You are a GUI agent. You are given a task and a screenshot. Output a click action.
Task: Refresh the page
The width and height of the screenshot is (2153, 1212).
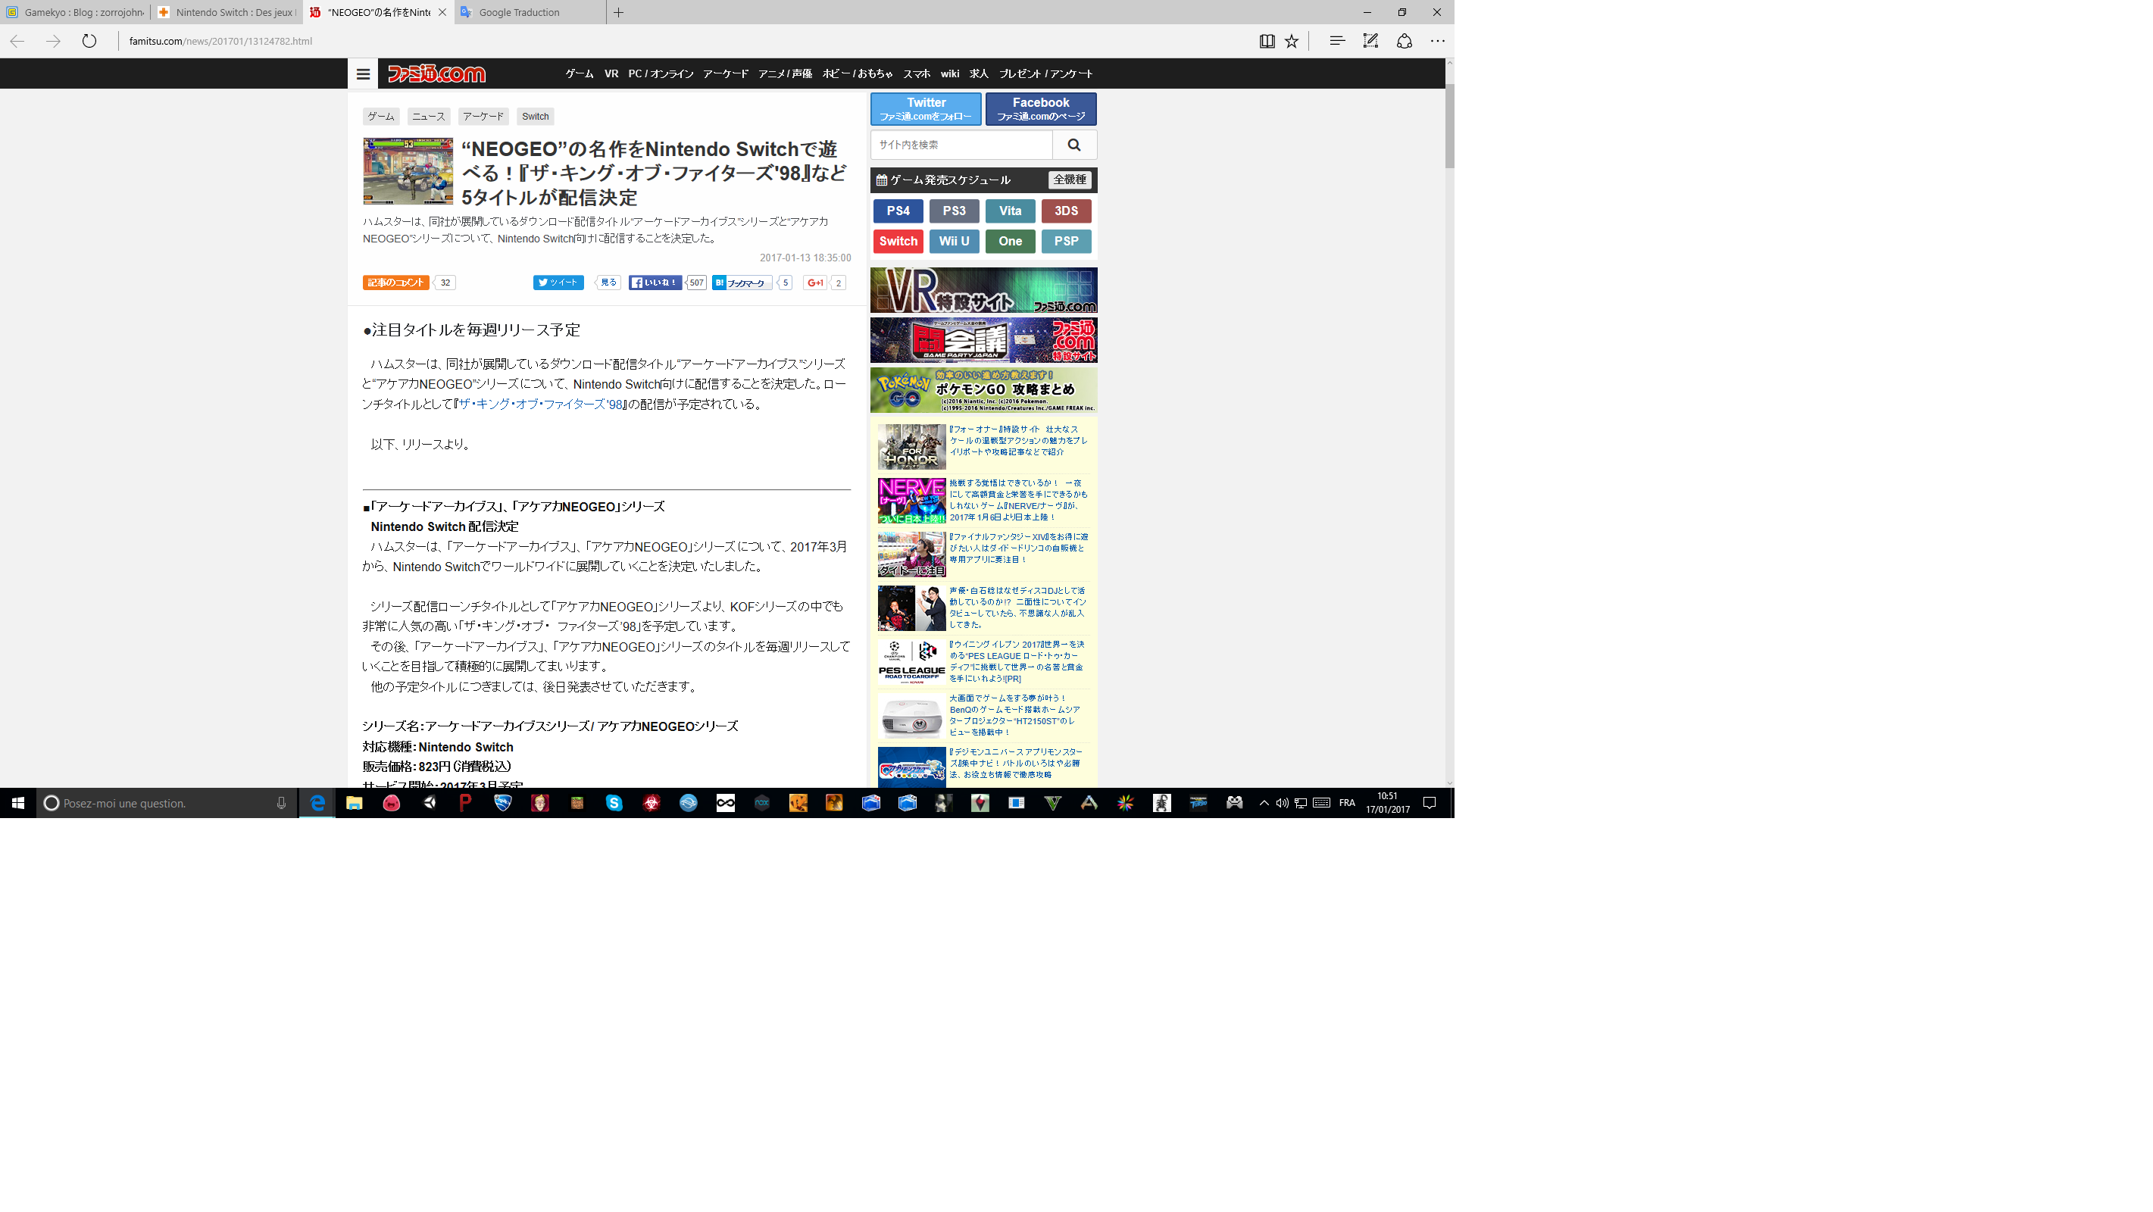[x=89, y=41]
